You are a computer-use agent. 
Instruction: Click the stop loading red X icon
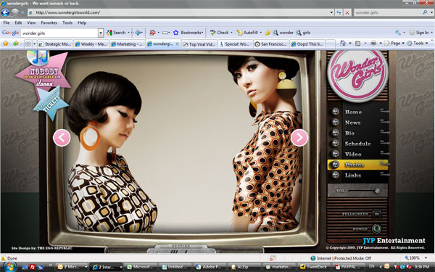coord(347,12)
